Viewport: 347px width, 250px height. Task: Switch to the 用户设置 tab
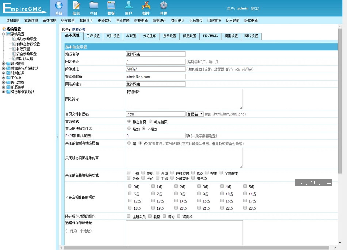click(x=93, y=36)
